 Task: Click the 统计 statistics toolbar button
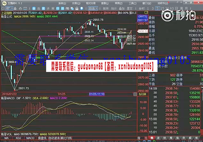click(x=114, y=9)
